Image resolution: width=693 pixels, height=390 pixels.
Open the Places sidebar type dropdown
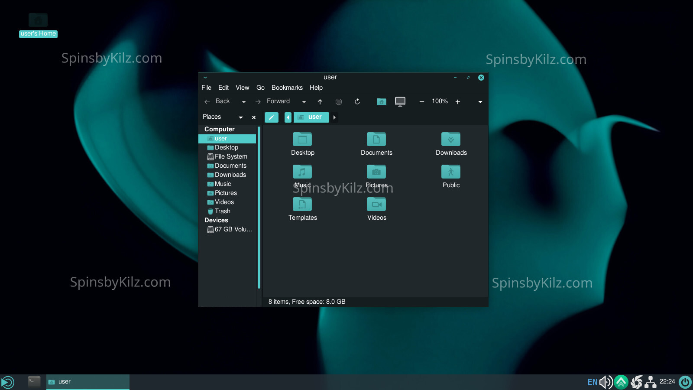pos(241,117)
